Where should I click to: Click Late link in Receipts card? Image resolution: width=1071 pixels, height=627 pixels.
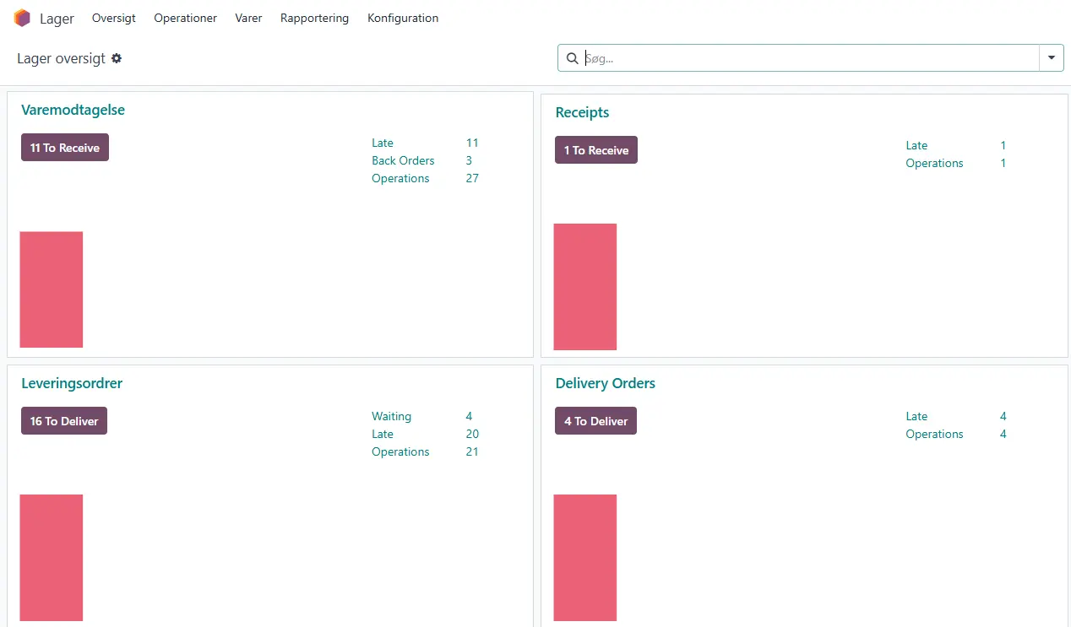pos(916,145)
